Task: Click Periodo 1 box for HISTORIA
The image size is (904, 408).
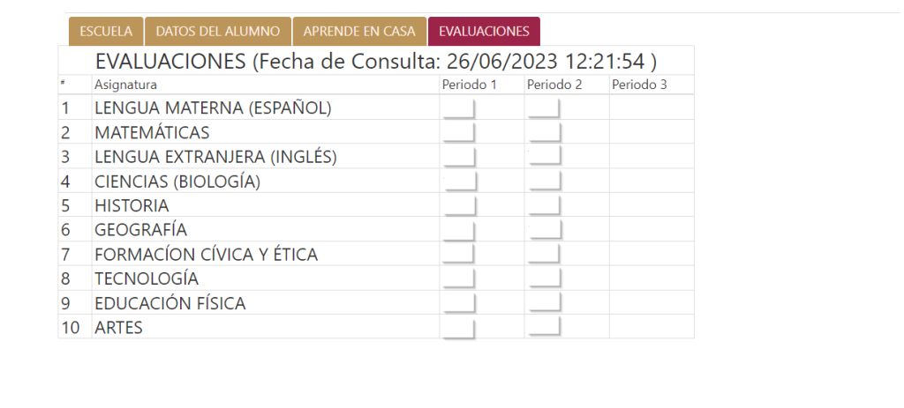Action: coord(458,205)
